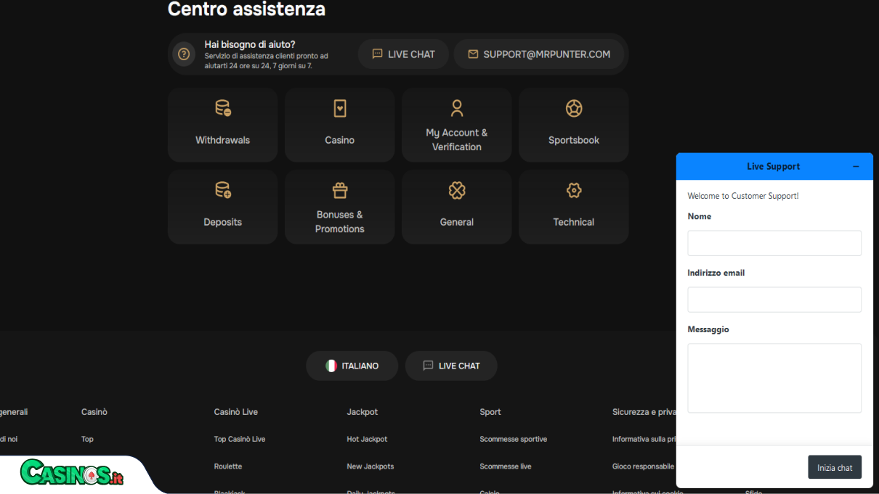The width and height of the screenshot is (879, 494).
Task: Click the Deposits coin plus icon
Action: pyautogui.click(x=223, y=190)
